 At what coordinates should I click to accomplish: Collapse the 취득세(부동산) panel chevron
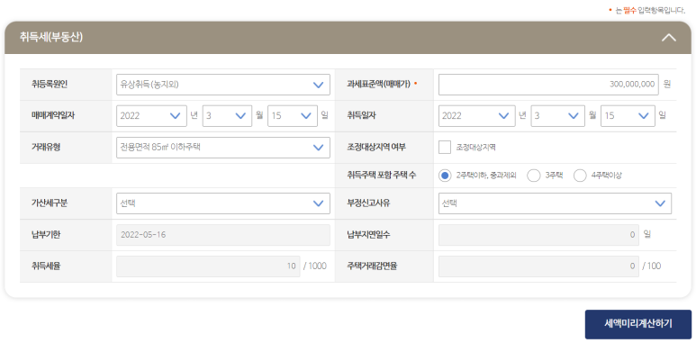click(668, 38)
